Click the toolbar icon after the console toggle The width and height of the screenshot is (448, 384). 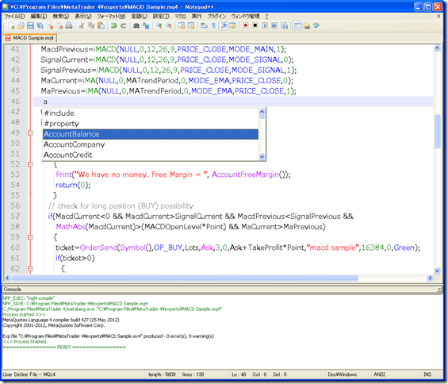(x=307, y=26)
